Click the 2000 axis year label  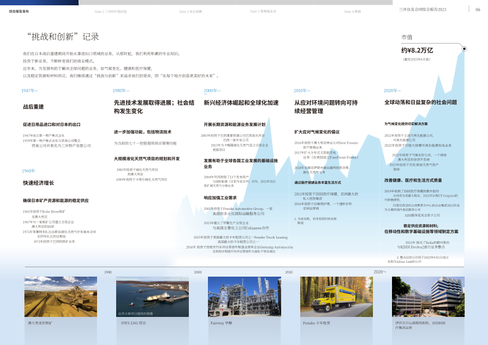(198, 272)
